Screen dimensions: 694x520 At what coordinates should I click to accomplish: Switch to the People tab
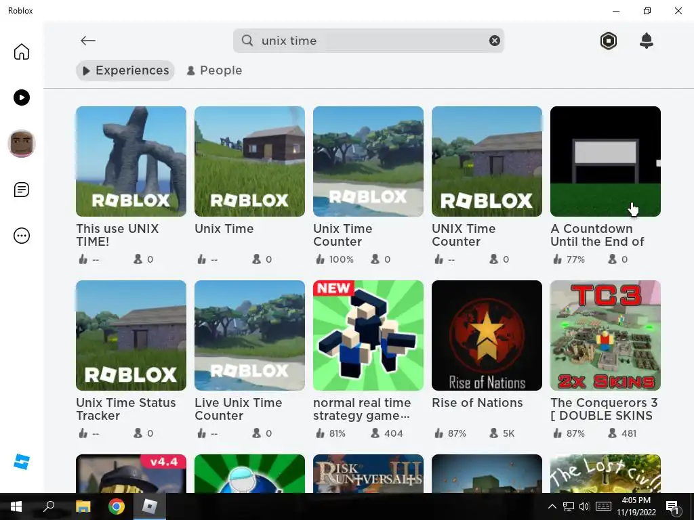pyautogui.click(x=214, y=70)
